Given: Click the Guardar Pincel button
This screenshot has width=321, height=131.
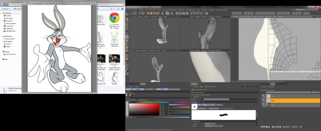Looking at the screenshot, I should 214,108.
